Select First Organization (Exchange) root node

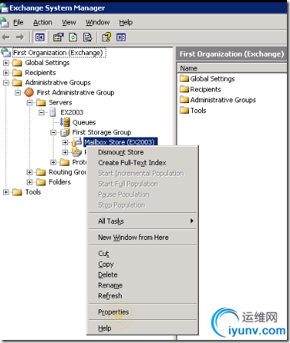(x=58, y=53)
